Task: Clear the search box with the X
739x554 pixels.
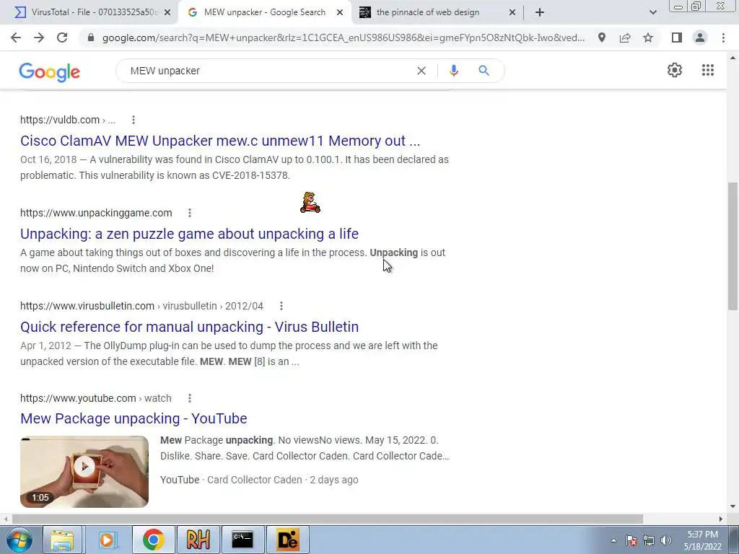Action: (x=421, y=71)
